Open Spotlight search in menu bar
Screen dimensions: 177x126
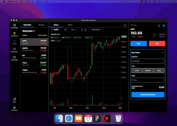(x=150, y=1)
